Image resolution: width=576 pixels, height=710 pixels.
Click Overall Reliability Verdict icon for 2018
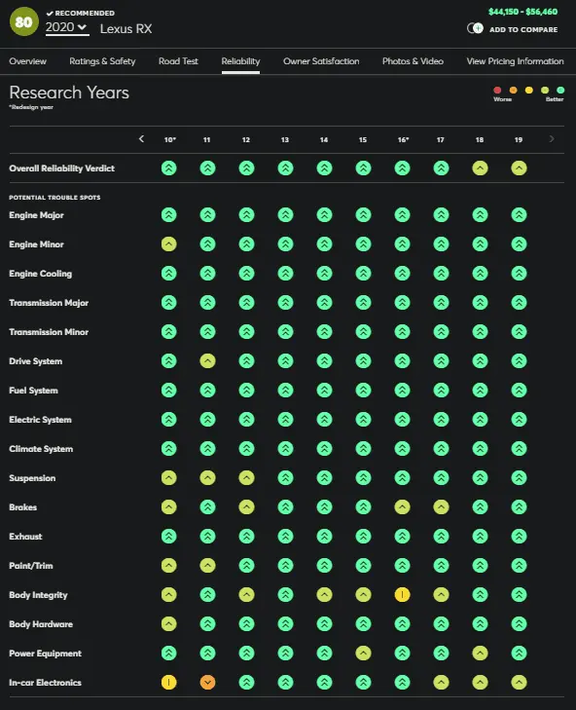480,168
